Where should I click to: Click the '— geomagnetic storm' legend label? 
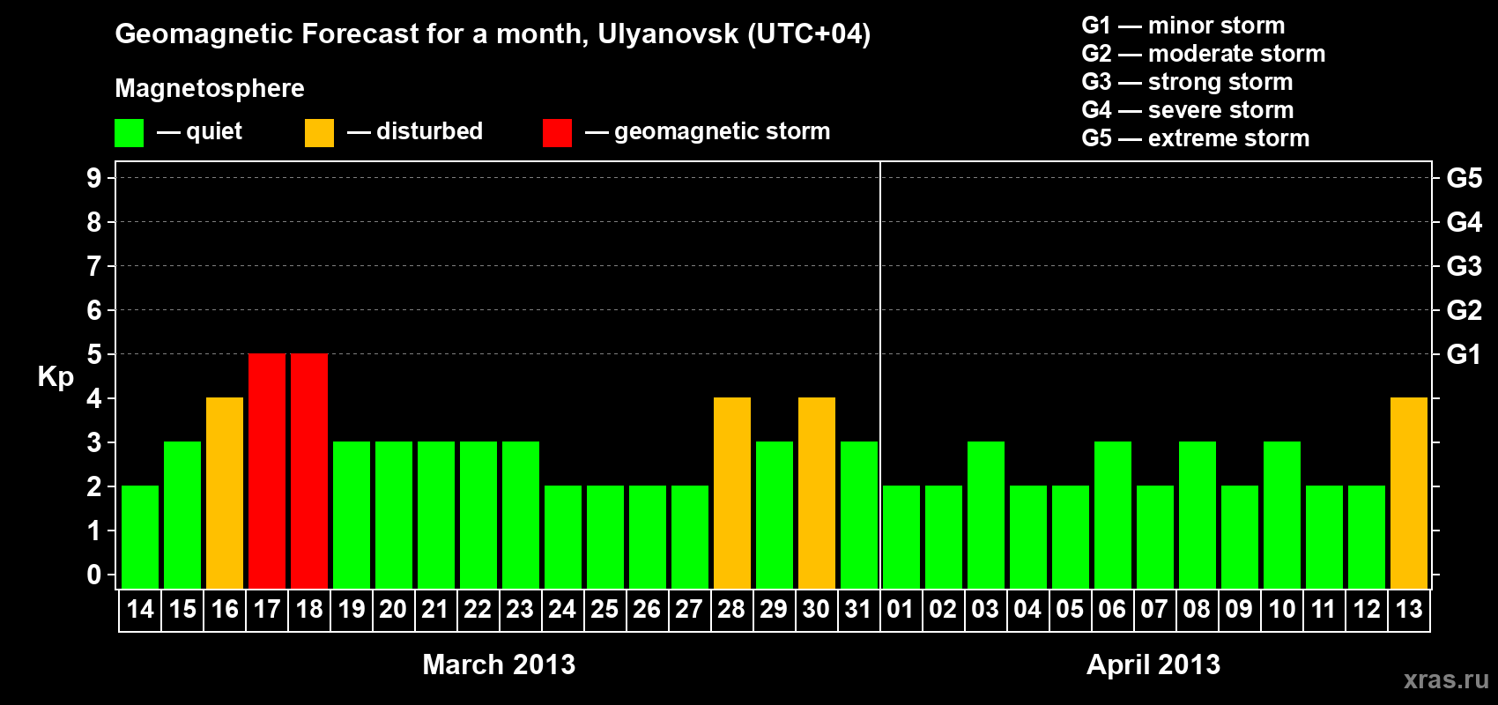pos(708,132)
